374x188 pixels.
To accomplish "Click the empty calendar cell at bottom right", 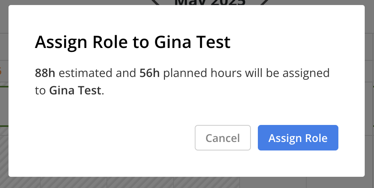I will (340, 183).
